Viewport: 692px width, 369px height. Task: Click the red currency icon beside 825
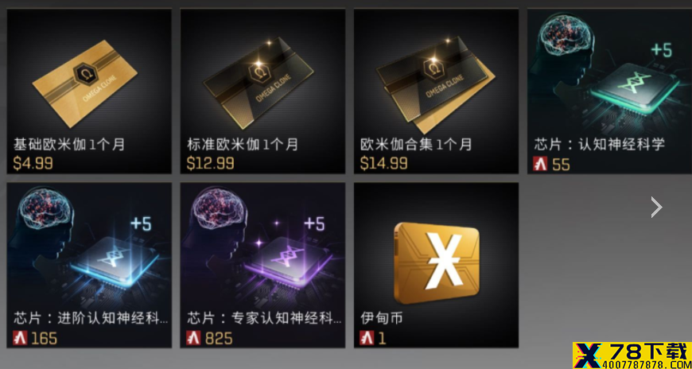click(x=193, y=338)
